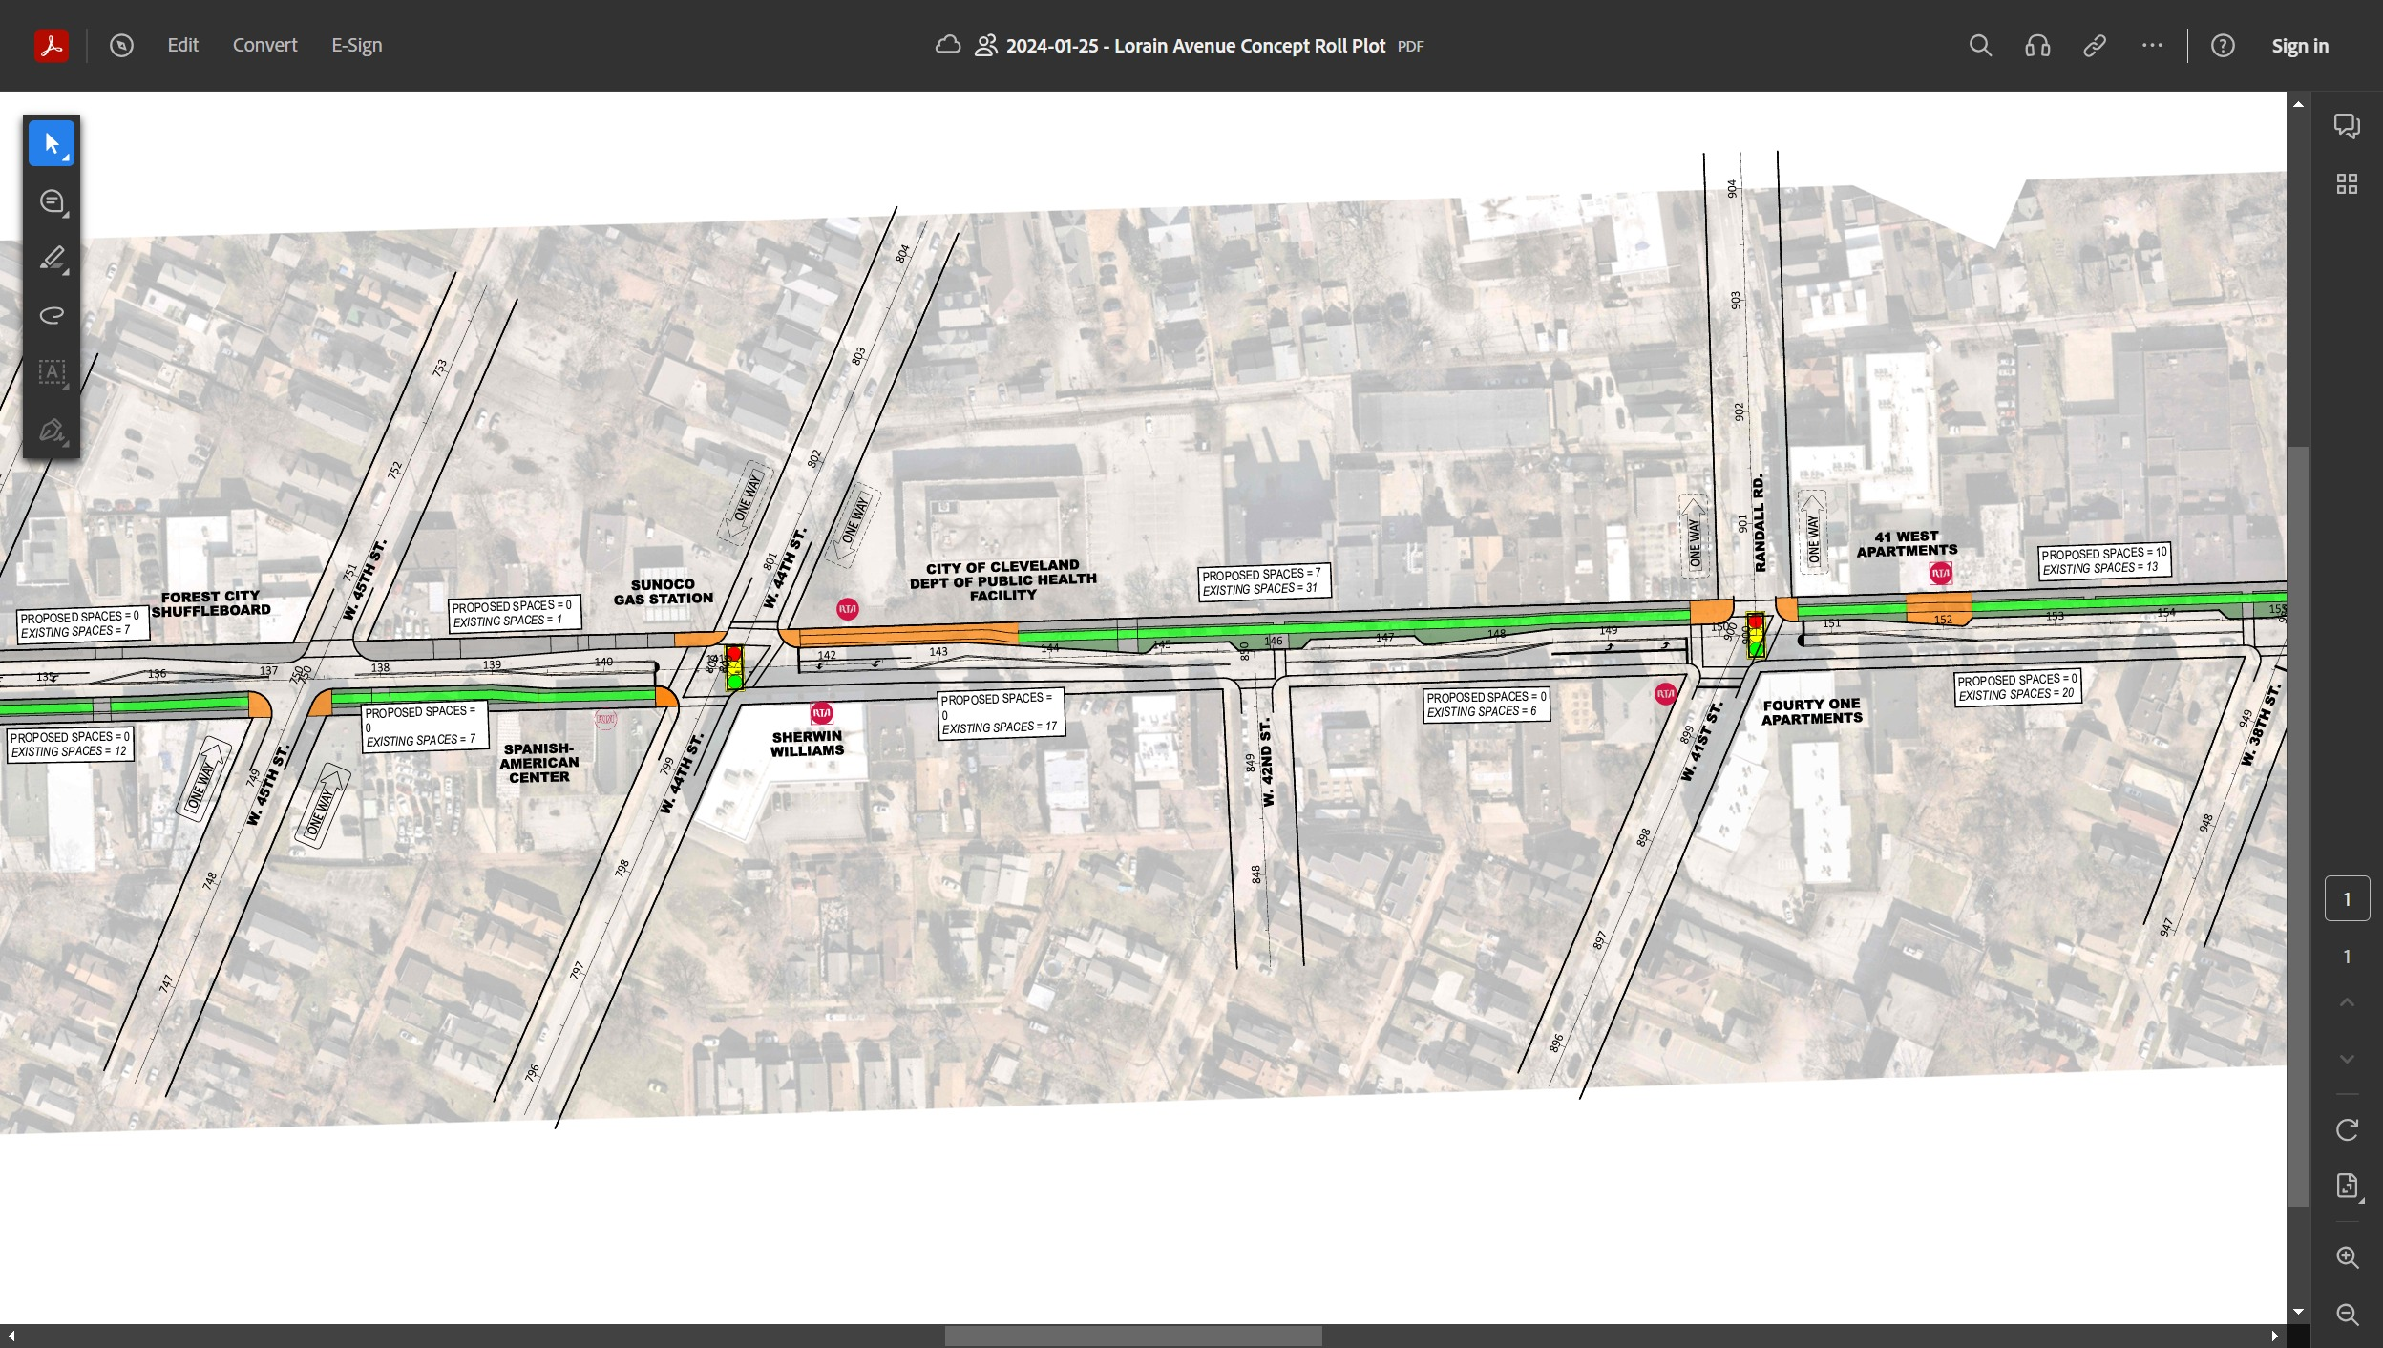This screenshot has height=1348, width=2383.
Task: Open the sign with pen tool
Action: tap(52, 431)
